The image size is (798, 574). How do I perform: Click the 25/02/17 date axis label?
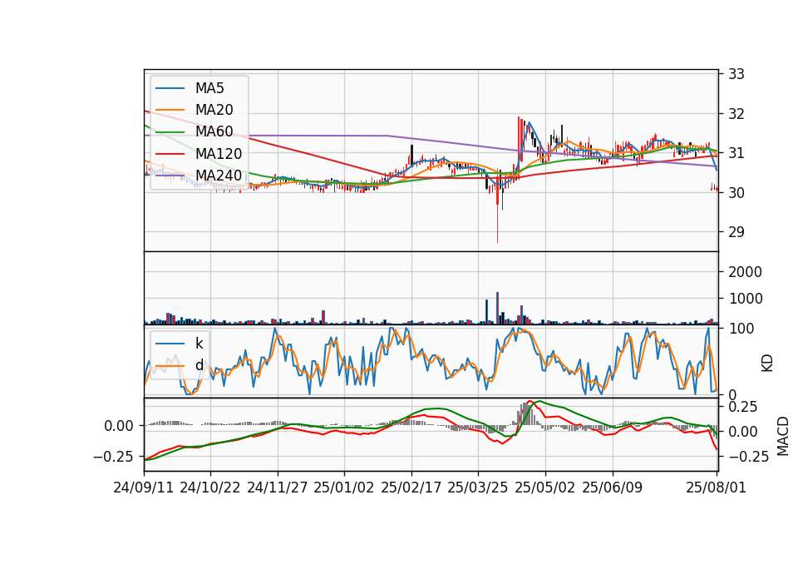tap(411, 487)
